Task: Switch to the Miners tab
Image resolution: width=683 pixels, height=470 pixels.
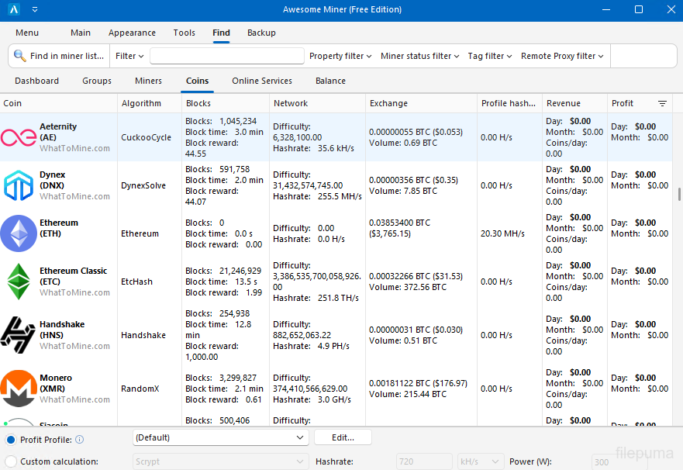Action: [148, 81]
